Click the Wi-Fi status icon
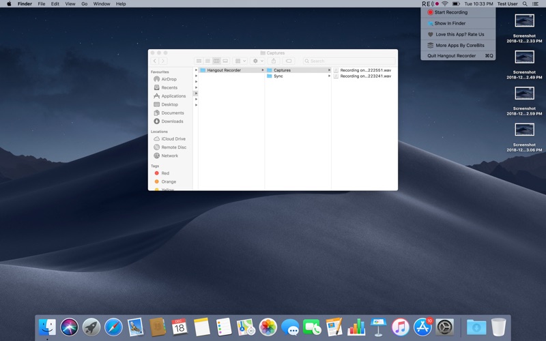This screenshot has height=341, width=546. (445, 4)
